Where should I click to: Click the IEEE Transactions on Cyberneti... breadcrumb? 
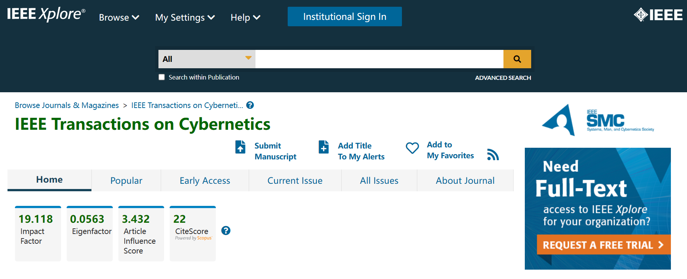coord(187,105)
